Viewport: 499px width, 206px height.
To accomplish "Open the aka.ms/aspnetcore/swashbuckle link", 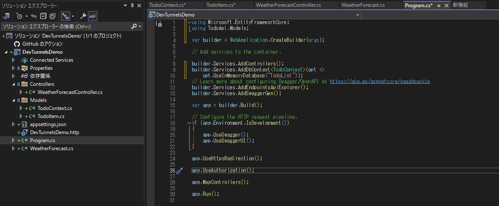I will pyautogui.click(x=380, y=81).
